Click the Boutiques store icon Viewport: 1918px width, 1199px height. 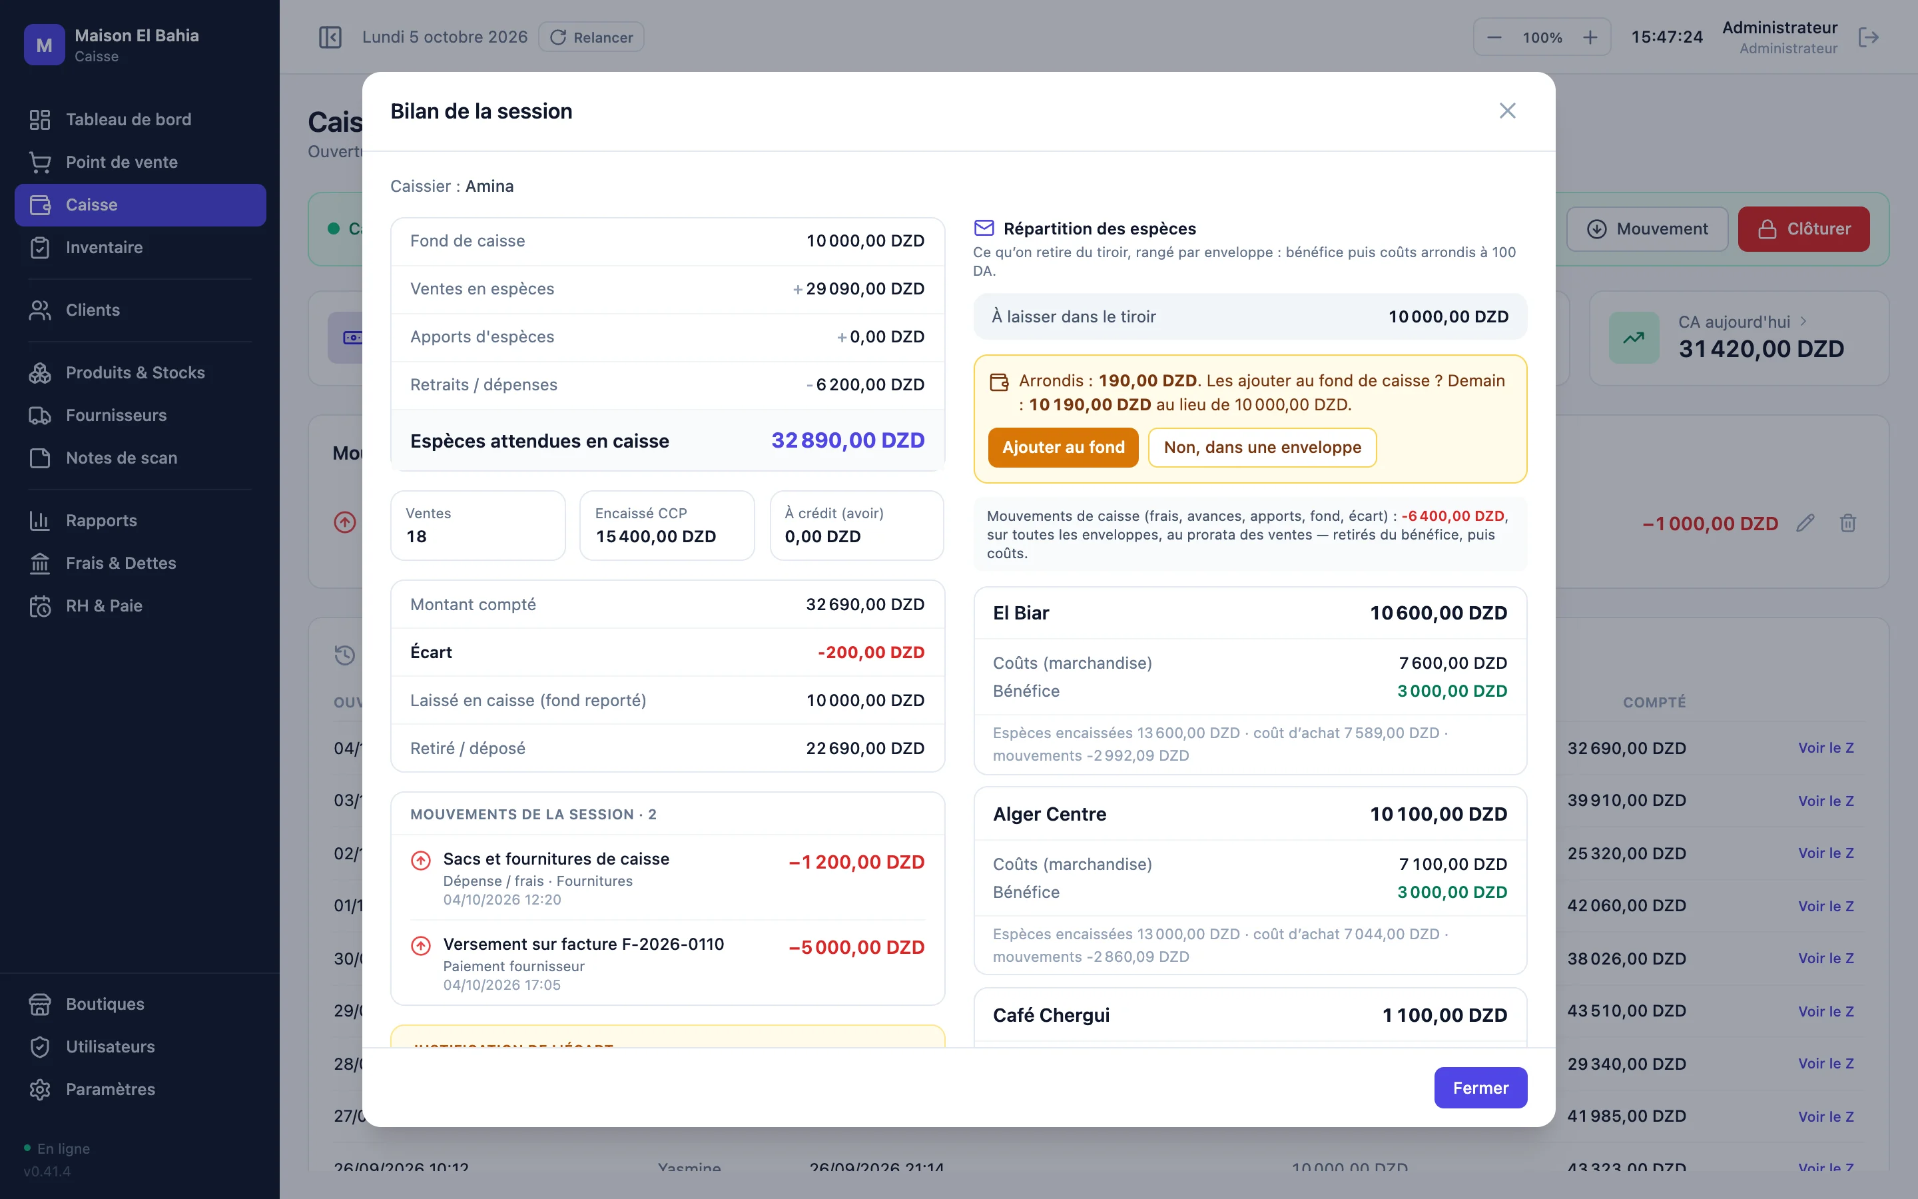coord(40,1004)
